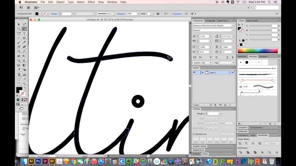The image size is (296, 166).
Task: Click the Unite shape mode icon
Action: [x=240, y=143]
